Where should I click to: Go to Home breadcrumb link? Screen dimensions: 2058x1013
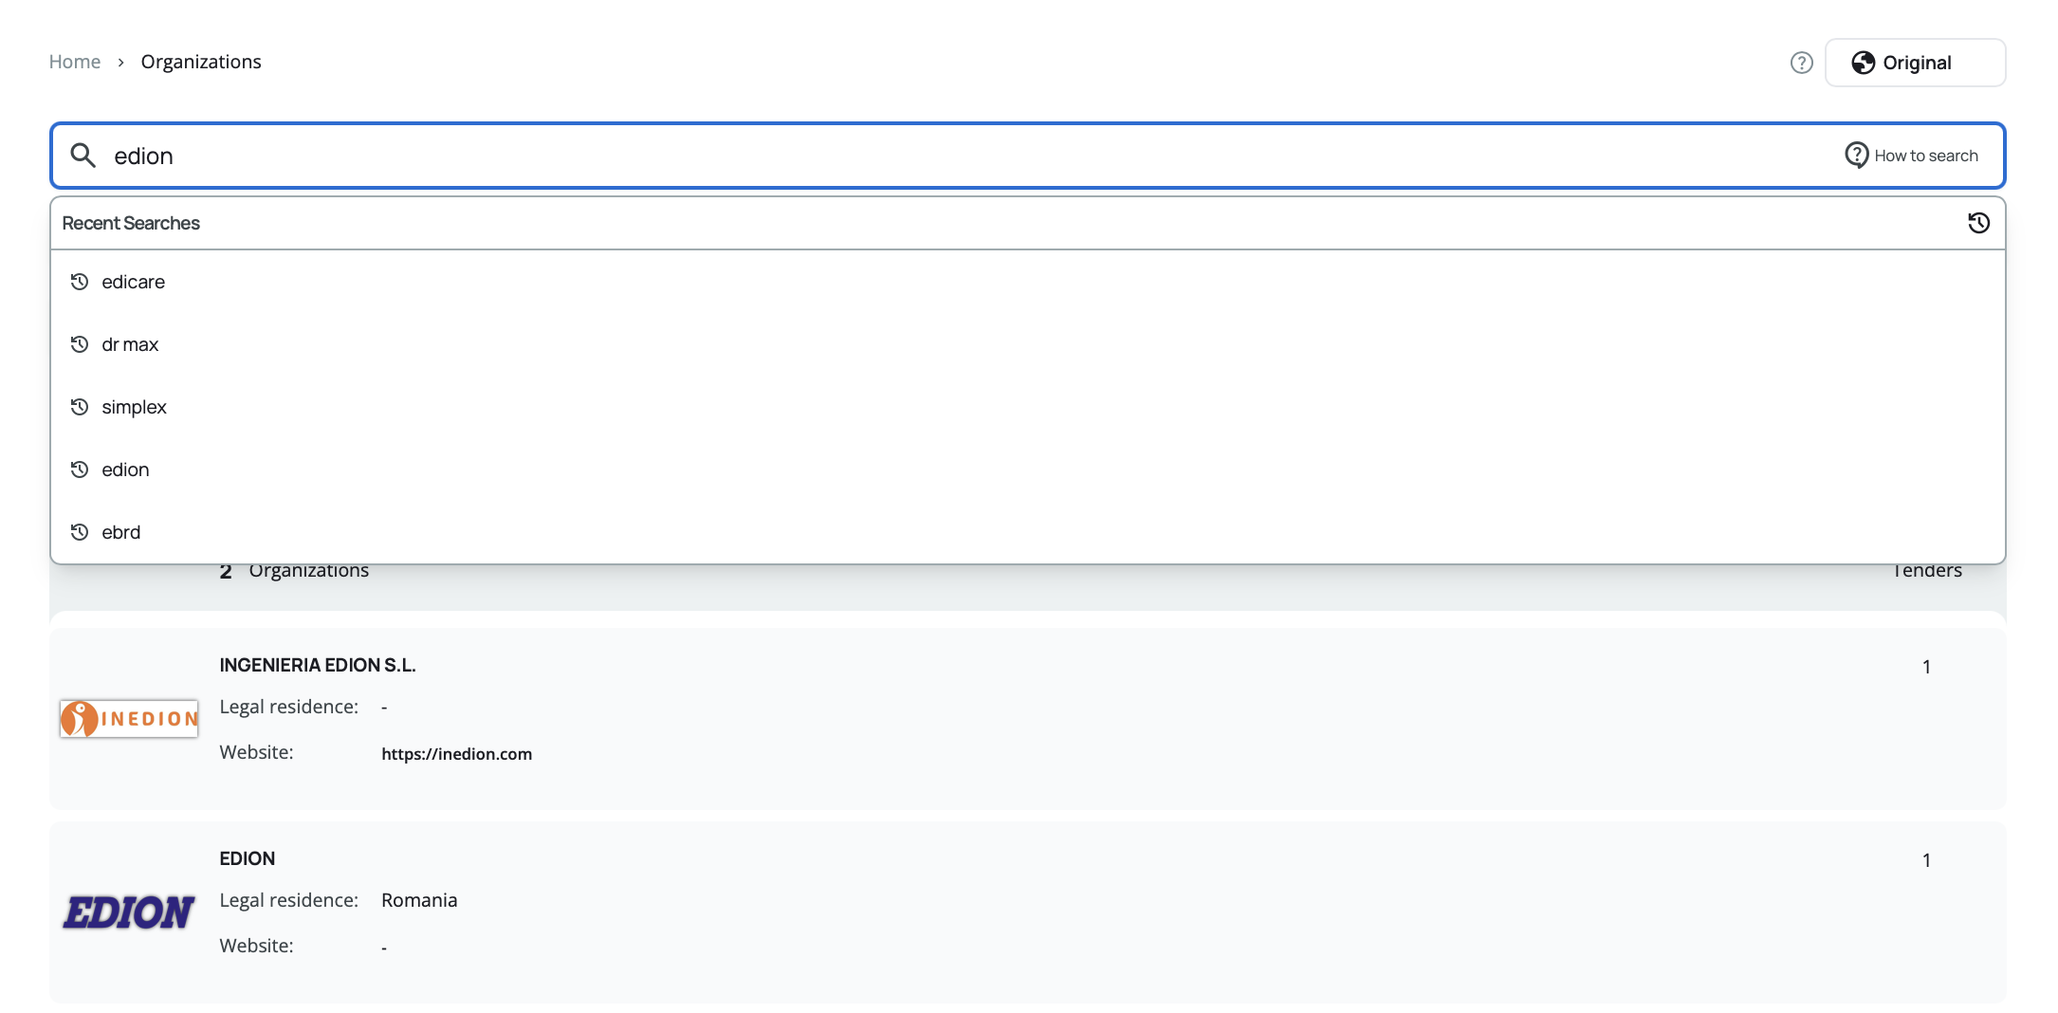tap(75, 62)
